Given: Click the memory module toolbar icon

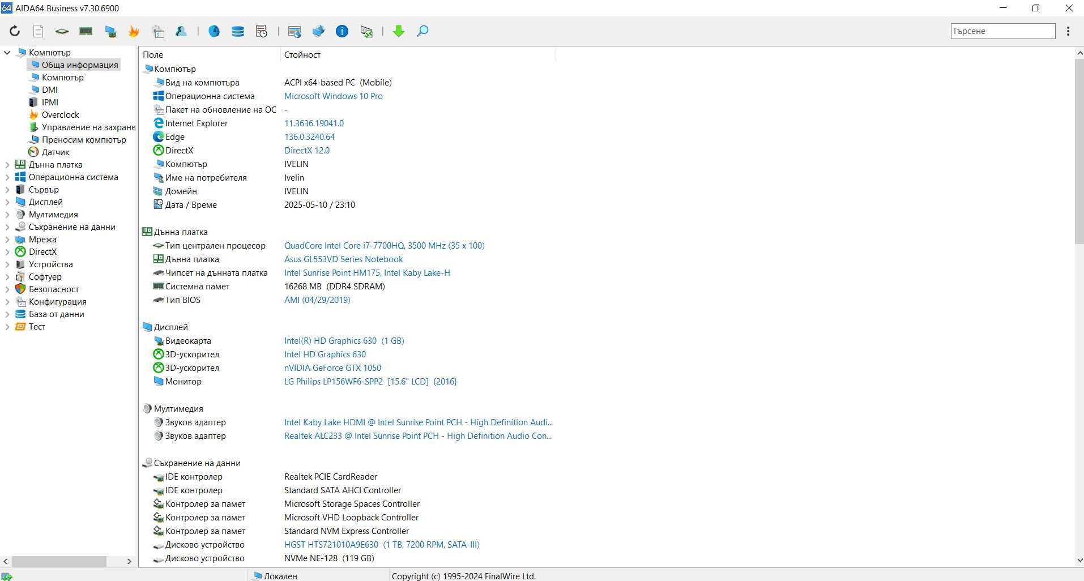Looking at the screenshot, I should (x=86, y=31).
